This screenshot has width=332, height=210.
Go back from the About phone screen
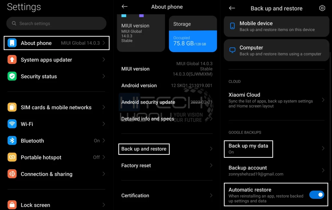(124, 6)
